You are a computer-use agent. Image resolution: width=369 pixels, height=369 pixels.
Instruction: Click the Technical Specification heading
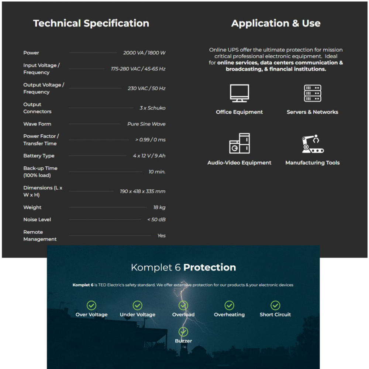pyautogui.click(x=91, y=23)
